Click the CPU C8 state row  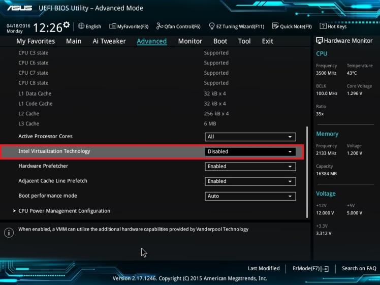123,83
